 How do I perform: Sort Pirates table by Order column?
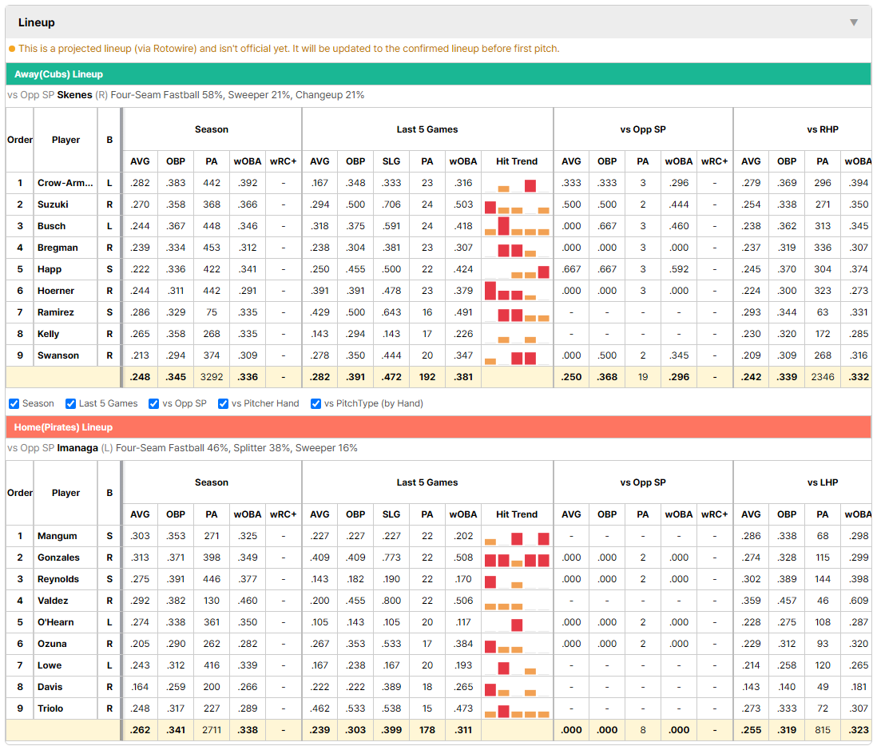tap(20, 493)
